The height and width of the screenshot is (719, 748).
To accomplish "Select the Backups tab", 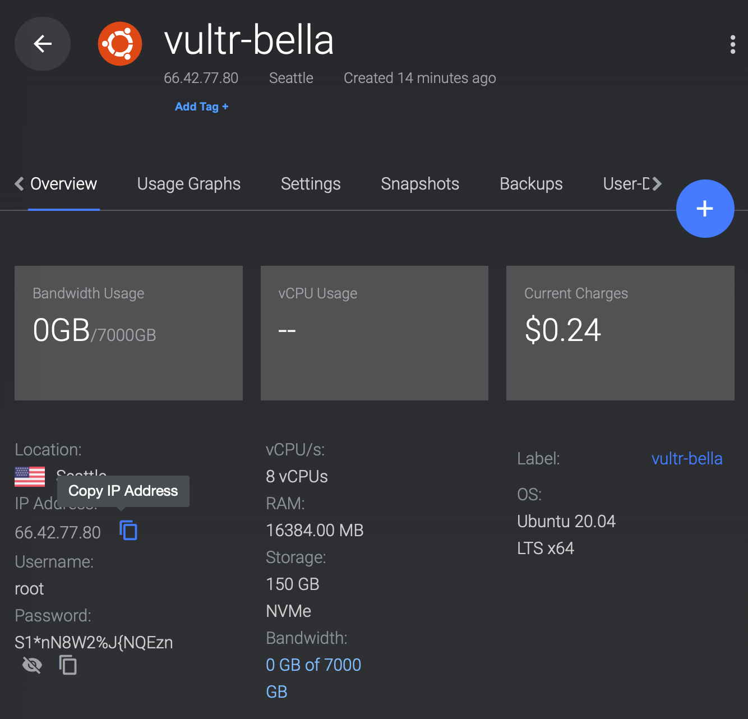I will tap(531, 184).
